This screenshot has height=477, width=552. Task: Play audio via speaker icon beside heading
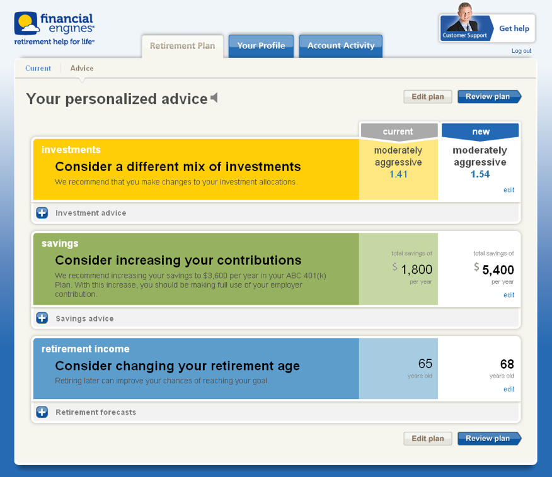[x=214, y=98]
